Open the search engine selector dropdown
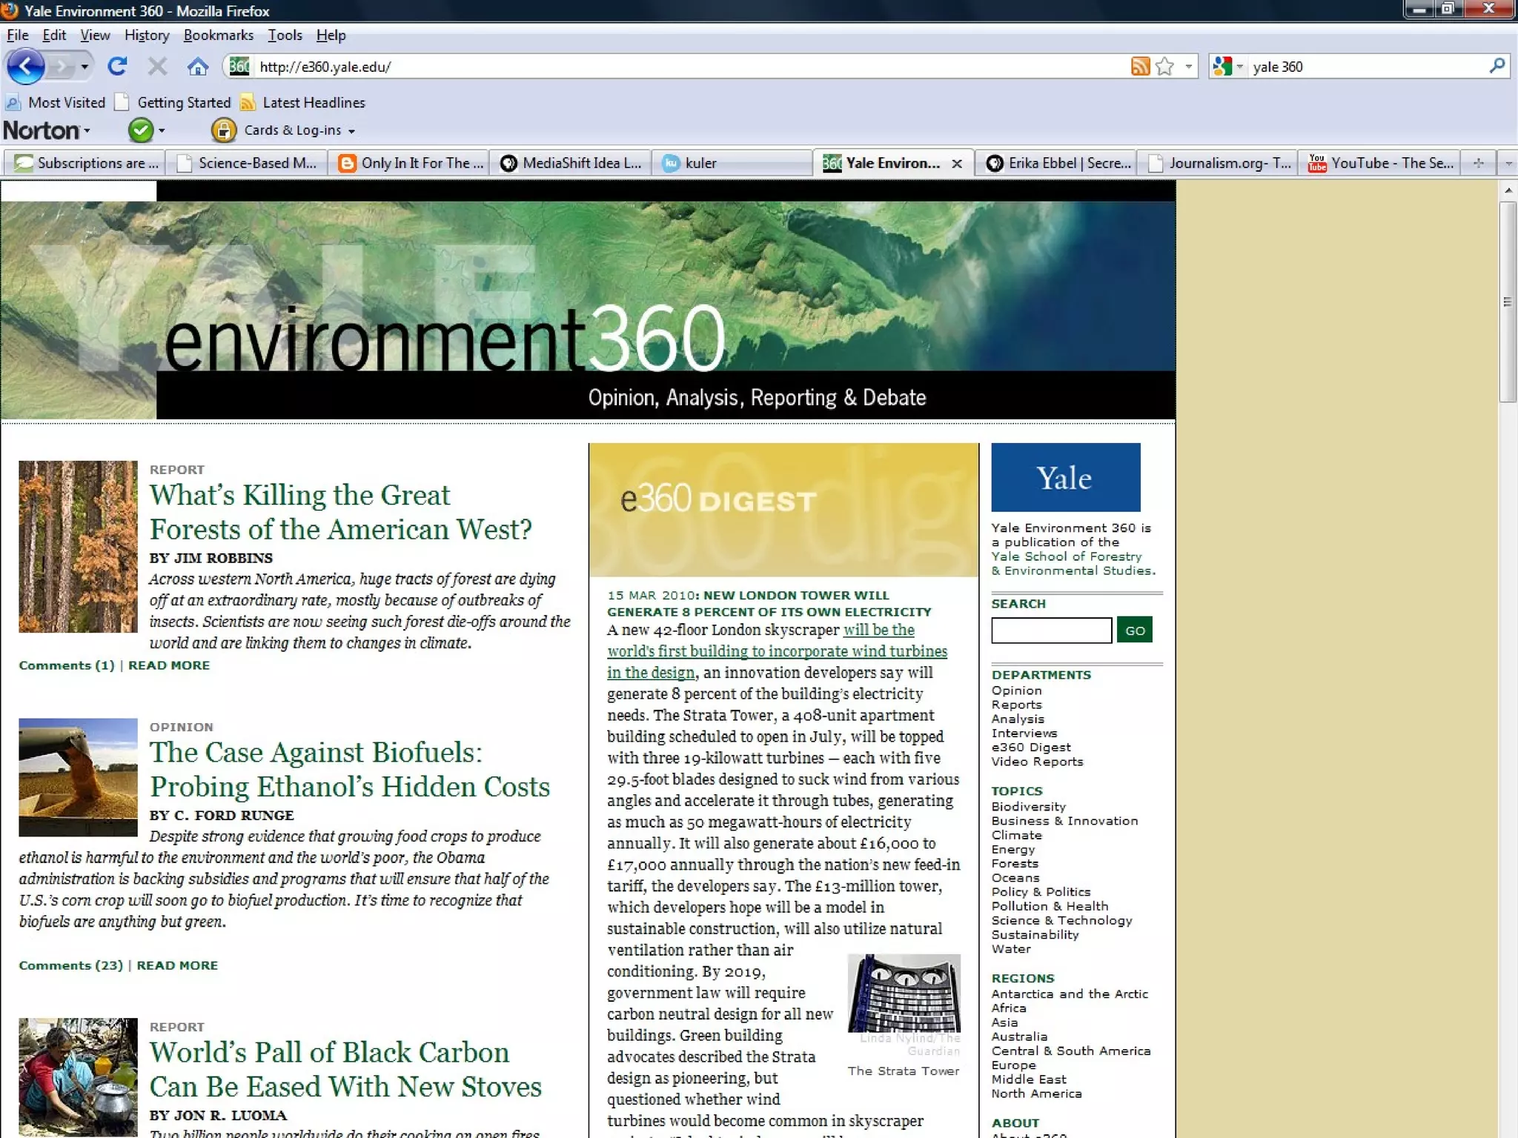The height and width of the screenshot is (1138, 1518). 1228,67
